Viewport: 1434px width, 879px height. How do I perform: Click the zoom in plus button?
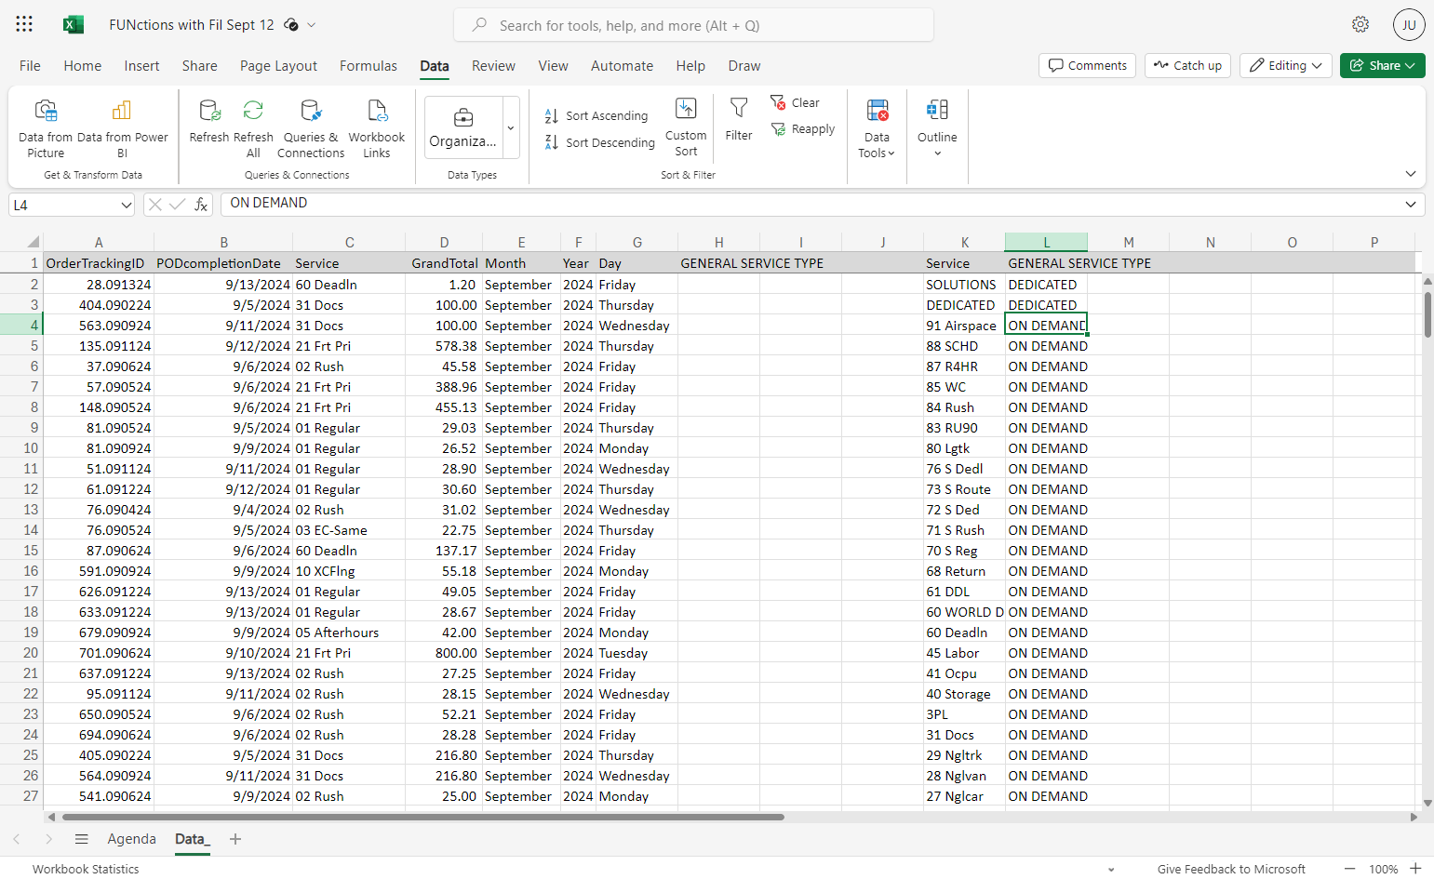tap(1415, 869)
